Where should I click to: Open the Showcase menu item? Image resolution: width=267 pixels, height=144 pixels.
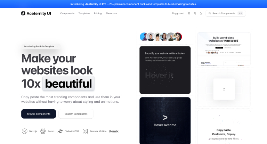point(111,13)
